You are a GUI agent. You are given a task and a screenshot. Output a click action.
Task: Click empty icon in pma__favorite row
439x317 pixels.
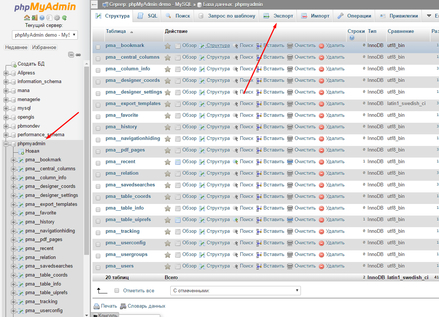pyautogui.click(x=290, y=115)
